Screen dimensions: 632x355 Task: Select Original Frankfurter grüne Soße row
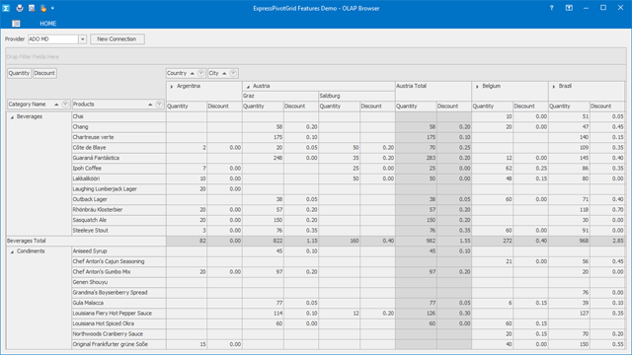(x=118, y=344)
